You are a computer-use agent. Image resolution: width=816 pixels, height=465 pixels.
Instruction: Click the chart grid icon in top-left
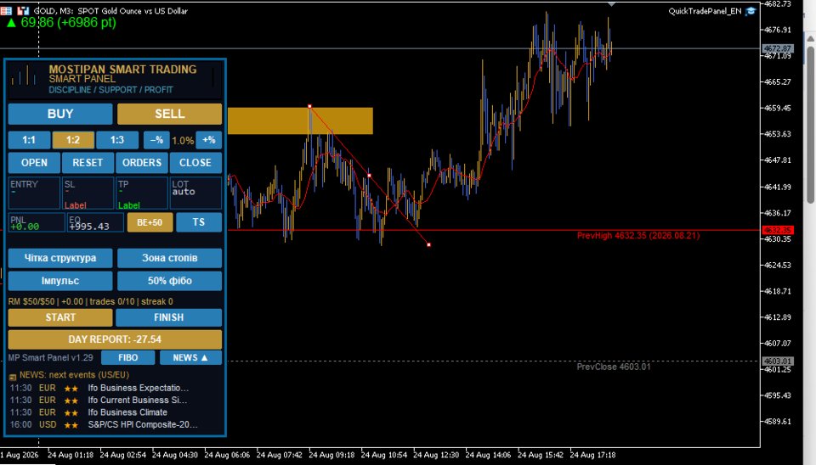point(6,10)
